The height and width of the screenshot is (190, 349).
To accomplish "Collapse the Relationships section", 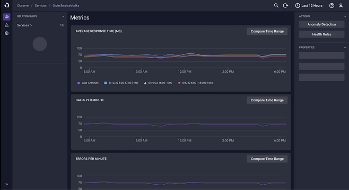I will [63, 16].
